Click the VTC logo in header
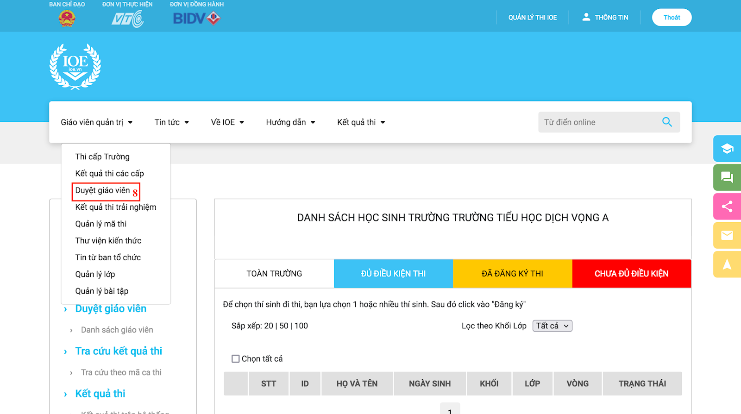The height and width of the screenshot is (414, 741). (x=127, y=19)
